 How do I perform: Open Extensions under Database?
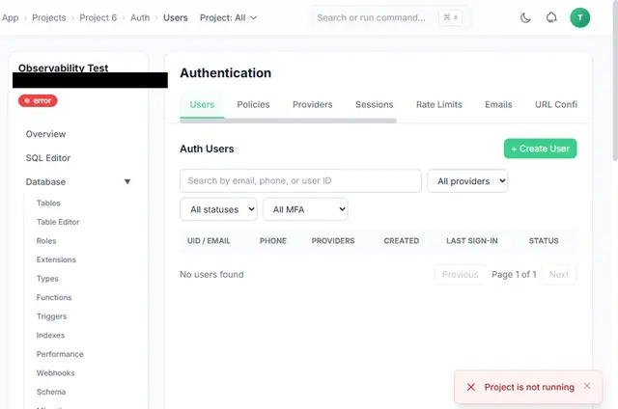[x=56, y=259]
